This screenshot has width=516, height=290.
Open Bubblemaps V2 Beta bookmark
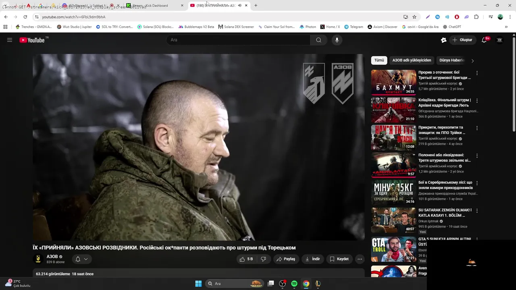pyautogui.click(x=196, y=27)
